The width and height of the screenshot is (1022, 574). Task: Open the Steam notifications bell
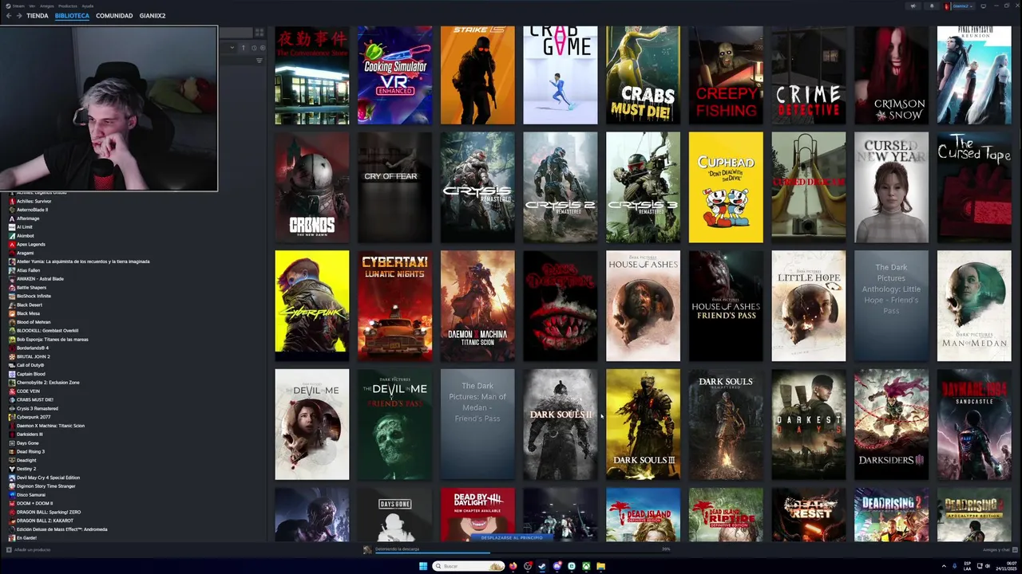[932, 6]
